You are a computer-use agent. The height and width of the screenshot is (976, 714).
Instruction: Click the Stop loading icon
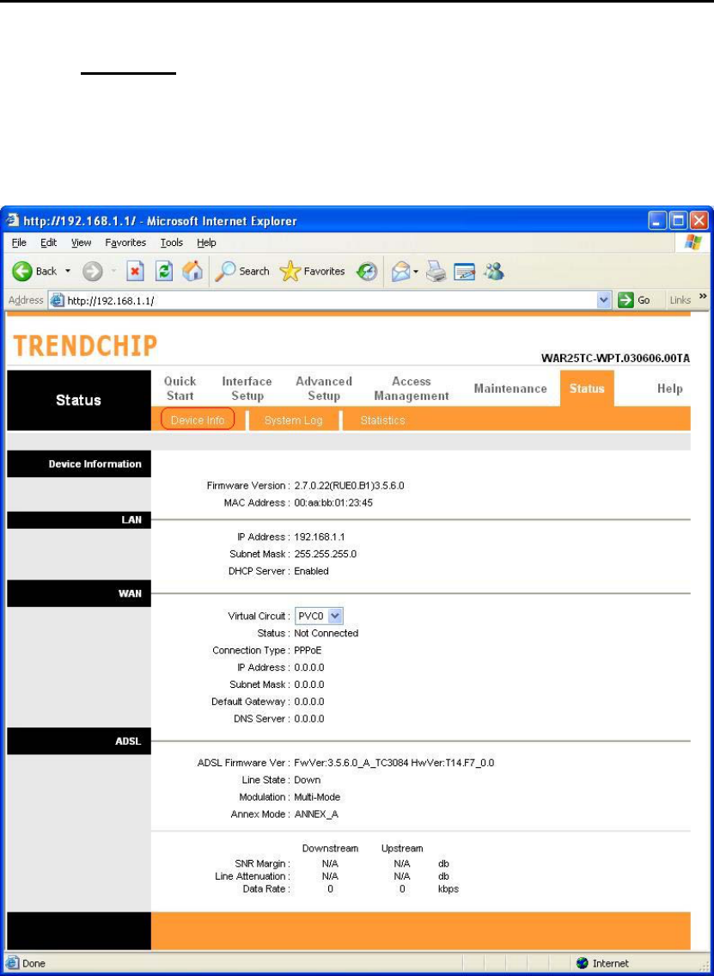135,272
